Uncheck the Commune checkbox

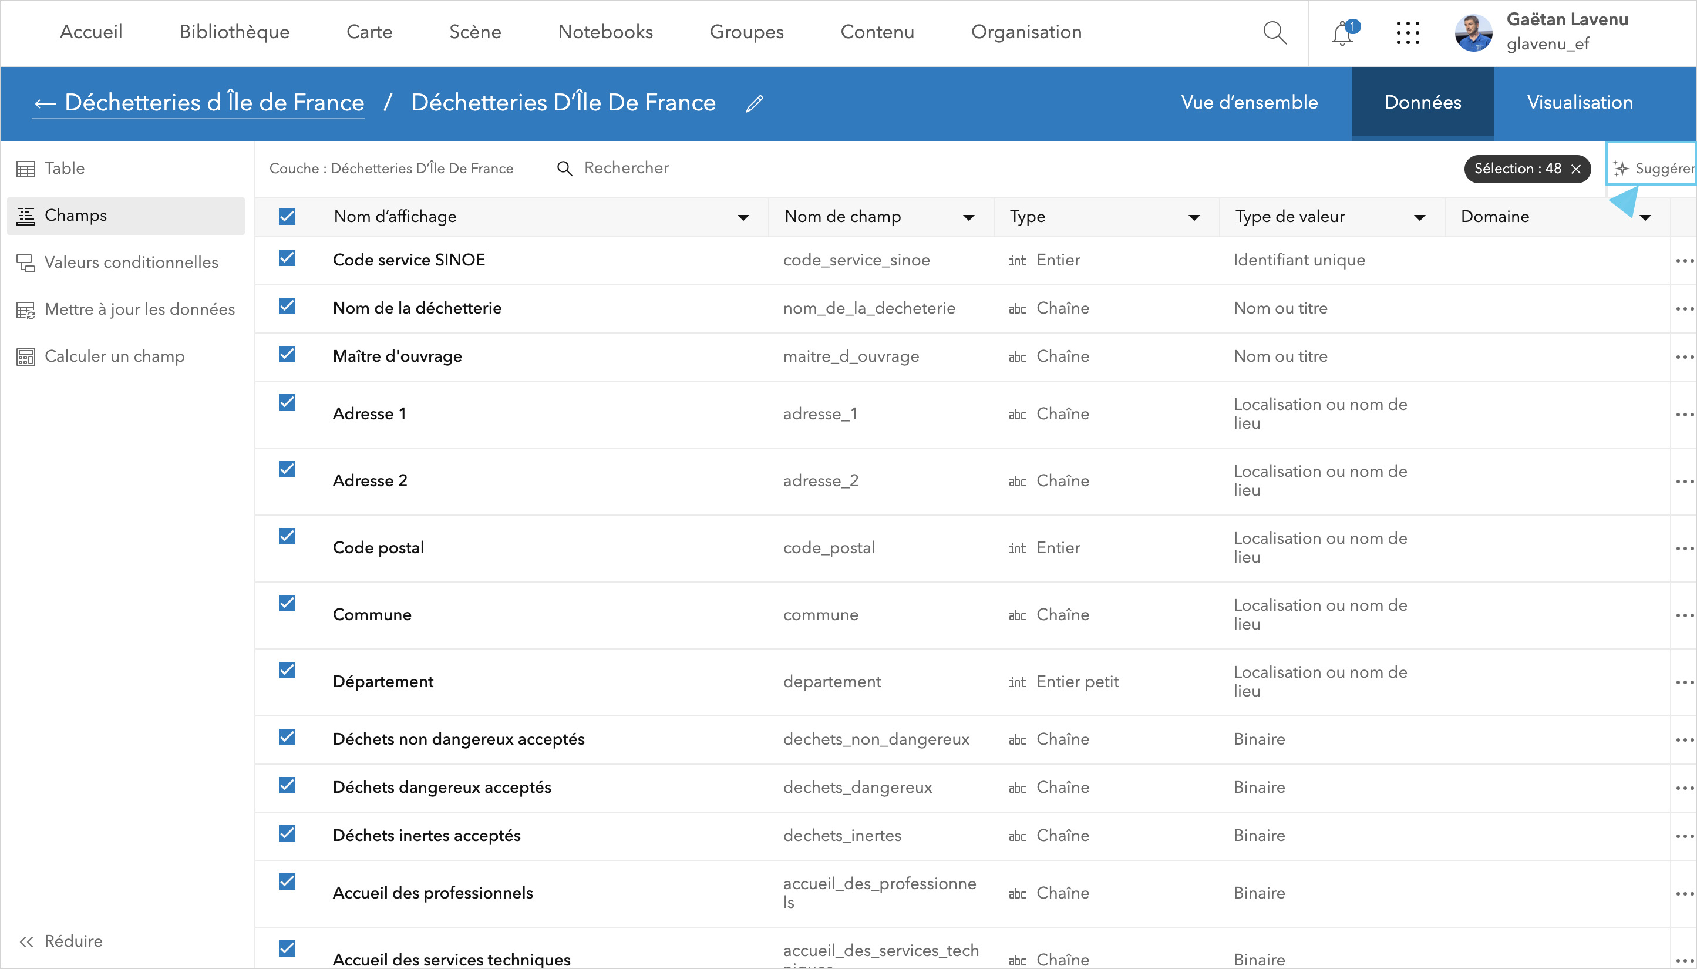(287, 603)
